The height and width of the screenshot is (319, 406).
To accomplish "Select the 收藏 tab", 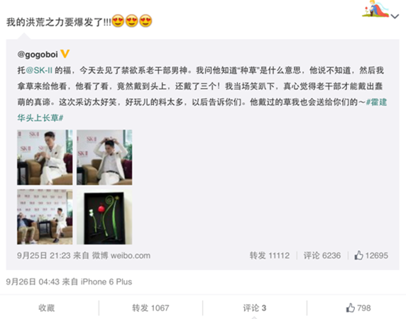I will point(47,308).
